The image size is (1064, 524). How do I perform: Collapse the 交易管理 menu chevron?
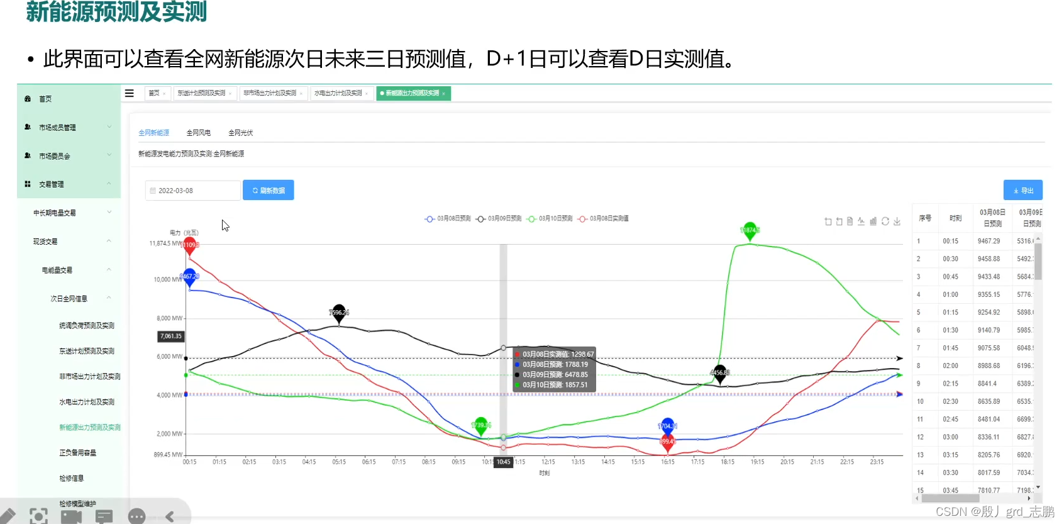(109, 184)
